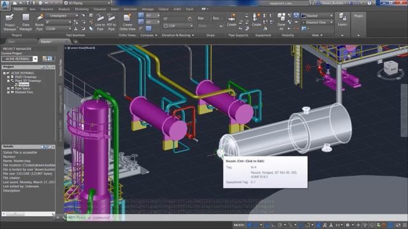The image size is (408, 229).
Task: Click Create Ortho View
Action: click(x=127, y=22)
